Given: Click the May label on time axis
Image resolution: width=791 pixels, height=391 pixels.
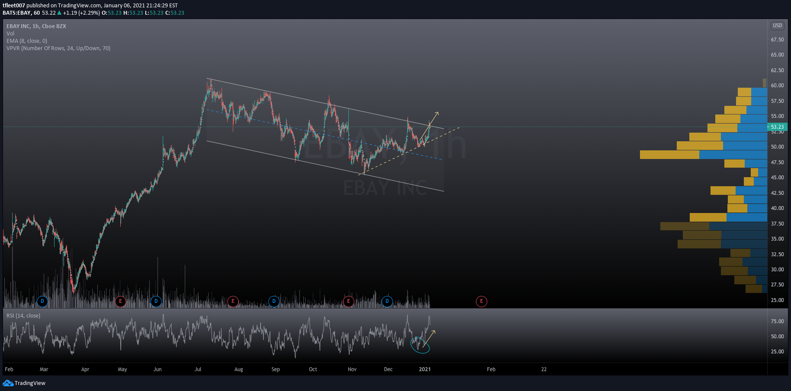Looking at the screenshot, I should (122, 369).
